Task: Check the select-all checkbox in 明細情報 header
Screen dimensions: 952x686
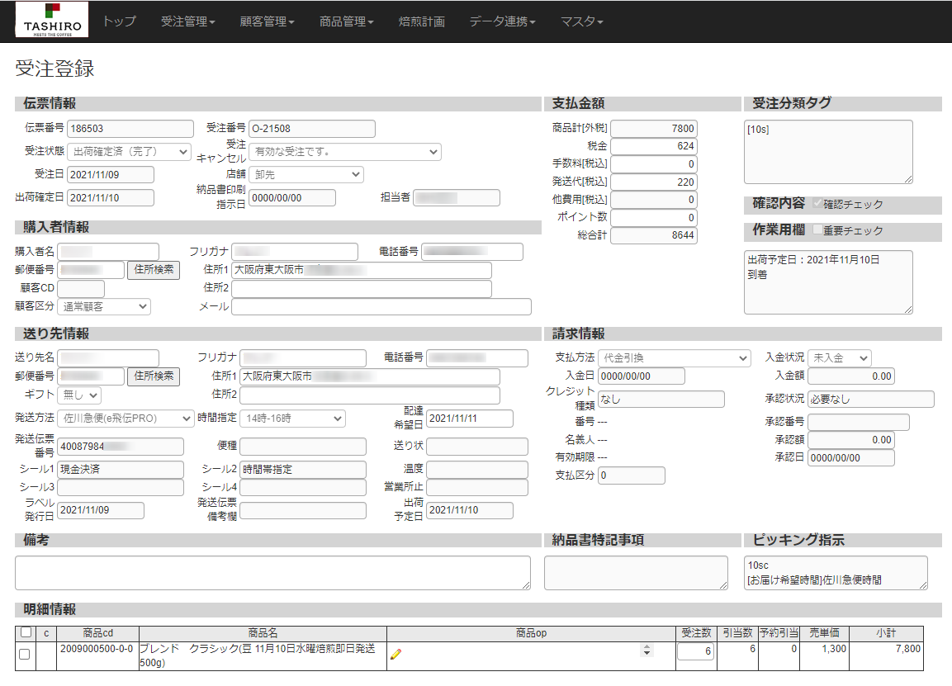Action: [25, 632]
